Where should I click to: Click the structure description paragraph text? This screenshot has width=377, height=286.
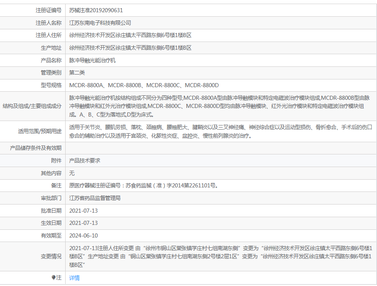(219, 106)
